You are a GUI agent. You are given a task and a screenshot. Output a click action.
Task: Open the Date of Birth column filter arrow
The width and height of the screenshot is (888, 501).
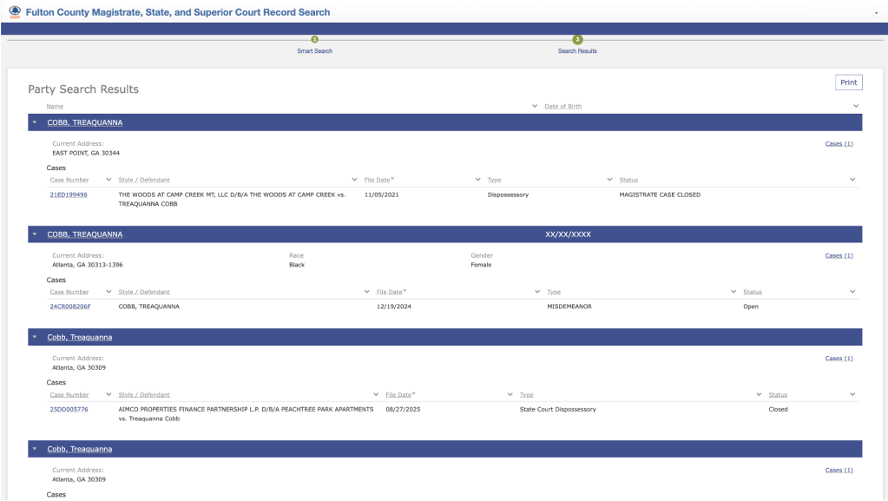(x=856, y=106)
